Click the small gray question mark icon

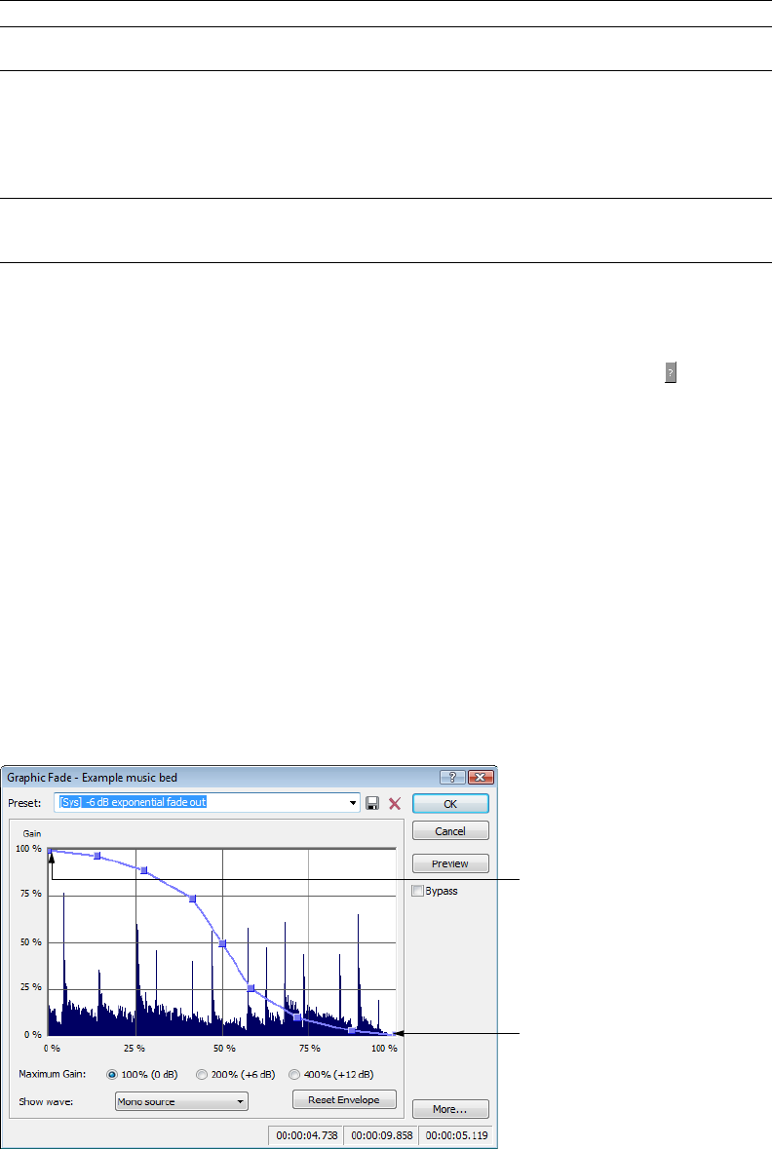[x=670, y=372]
